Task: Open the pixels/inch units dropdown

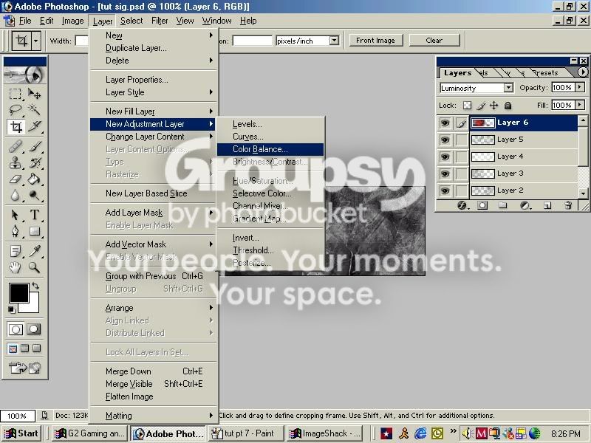Action: click(334, 41)
